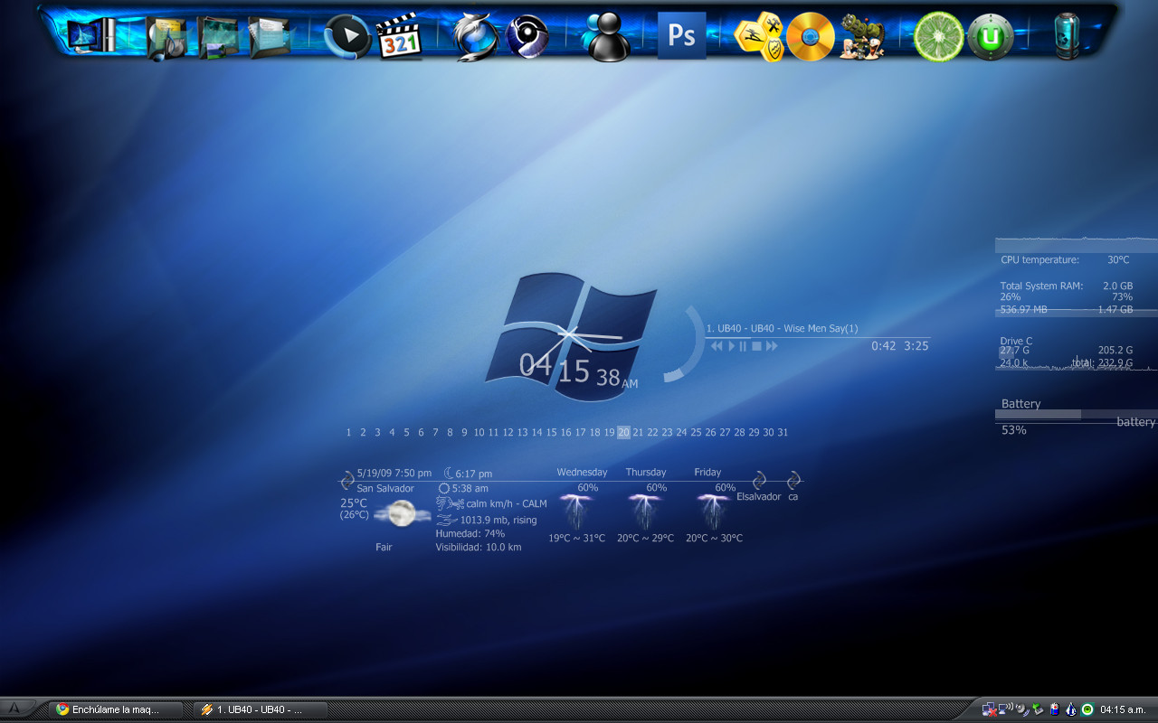Viewport: 1158px width, 723px height.
Task: Click the refresh arrow left of weather date
Action: click(346, 480)
